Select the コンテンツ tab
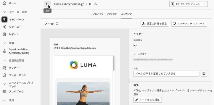Screen dimensions: 214x105 [x=126, y=14]
